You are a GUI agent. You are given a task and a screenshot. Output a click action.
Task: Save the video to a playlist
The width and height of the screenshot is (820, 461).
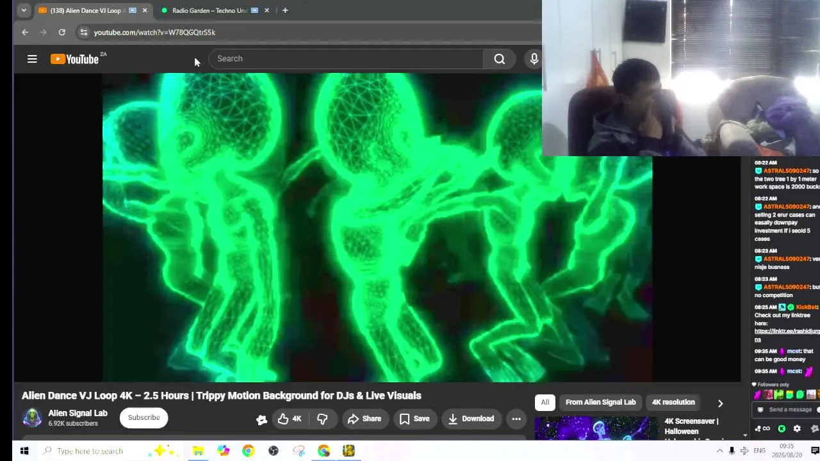click(414, 419)
